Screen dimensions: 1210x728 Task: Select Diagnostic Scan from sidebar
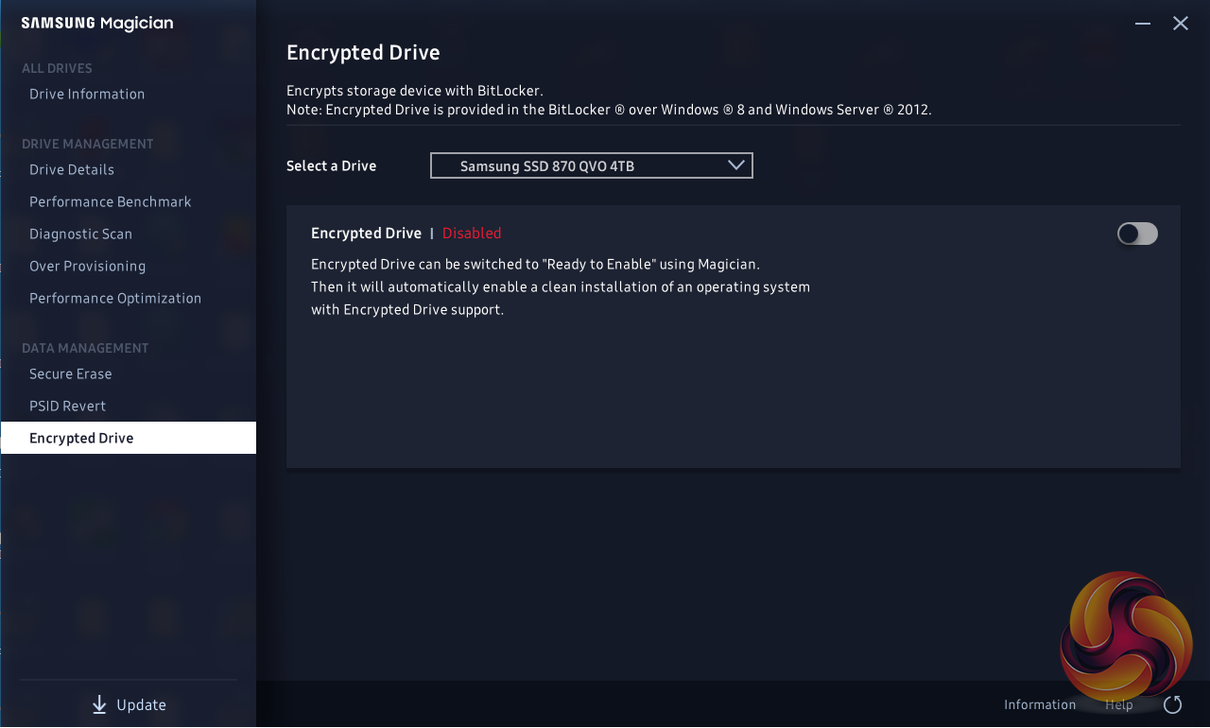pyautogui.click(x=81, y=234)
